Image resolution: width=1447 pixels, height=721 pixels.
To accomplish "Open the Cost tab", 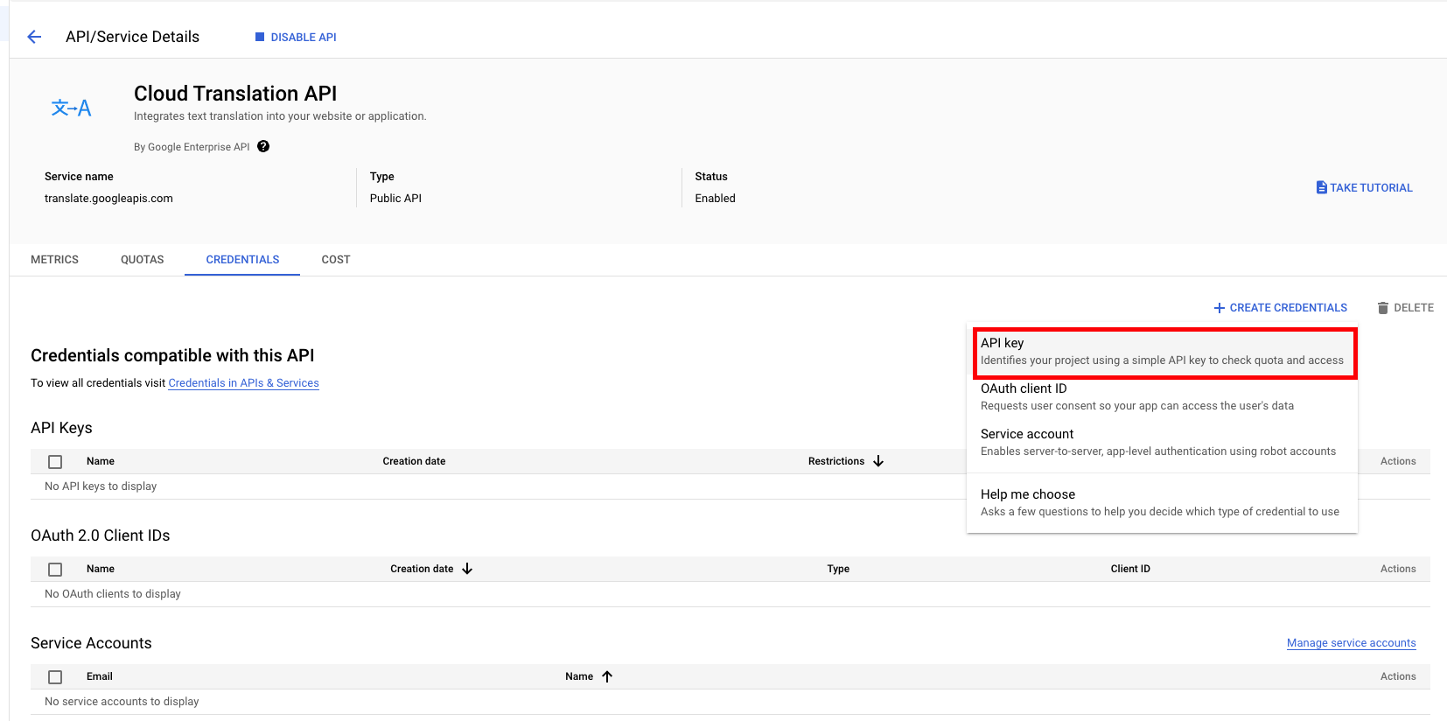I will point(336,260).
